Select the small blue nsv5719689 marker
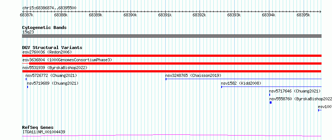The width and height of the screenshot is (332, 140). pyautogui.click(x=28, y=87)
